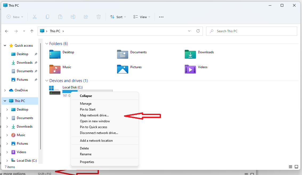Click the Share icon in toolbar

click(86, 17)
